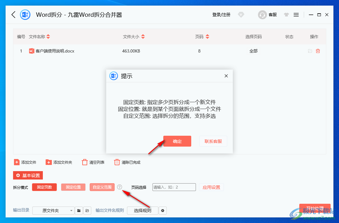This screenshot has width=339, height=223.
Task: Click the 页码 column sort arrows
Action: click(207, 36)
